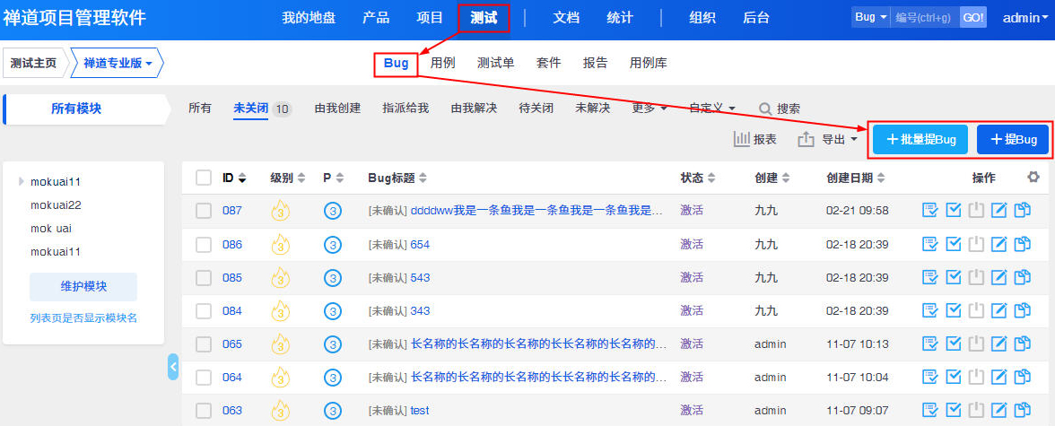Open the 更多 filter dropdown

(x=650, y=108)
